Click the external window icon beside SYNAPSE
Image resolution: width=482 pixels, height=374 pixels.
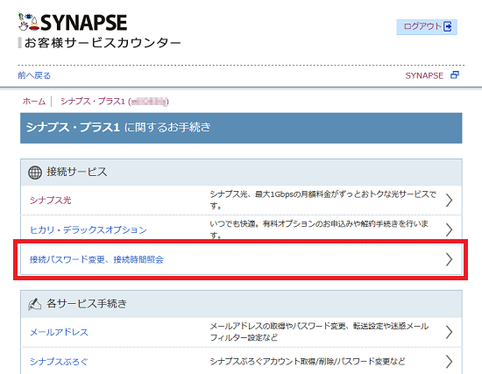point(455,75)
